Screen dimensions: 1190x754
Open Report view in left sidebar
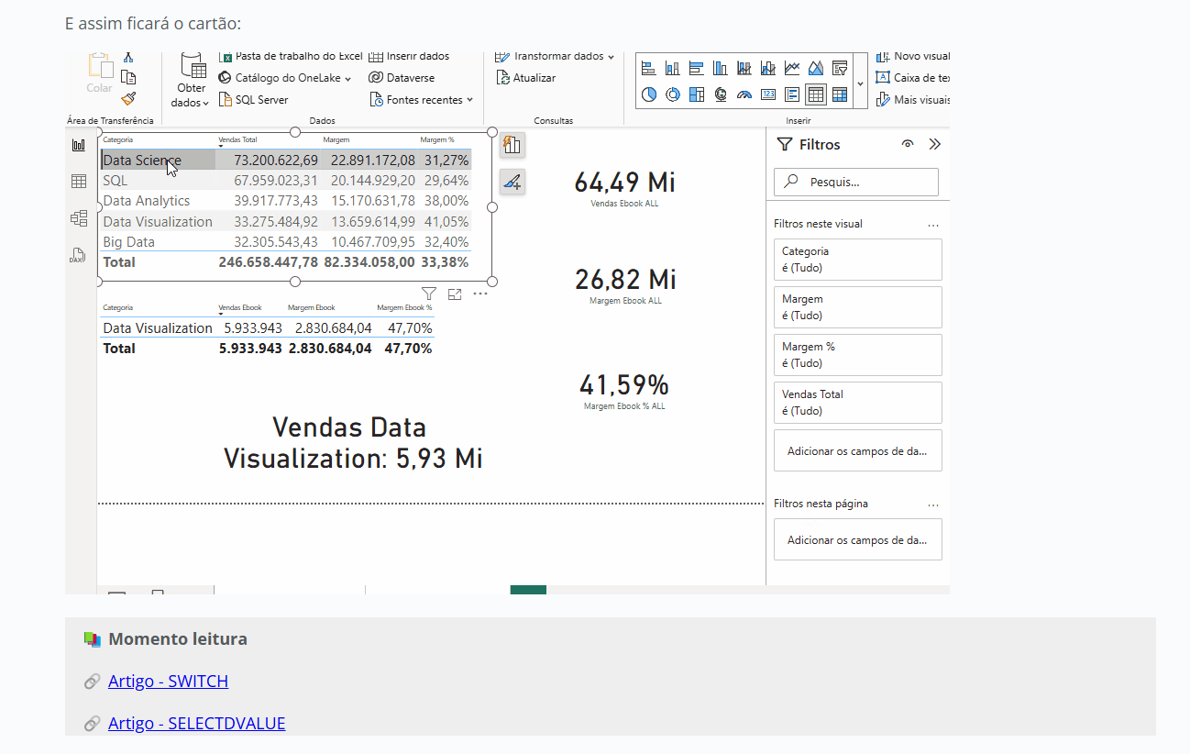pos(79,145)
